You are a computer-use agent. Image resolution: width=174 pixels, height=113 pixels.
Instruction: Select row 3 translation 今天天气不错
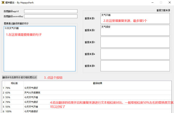click(x=31, y=97)
